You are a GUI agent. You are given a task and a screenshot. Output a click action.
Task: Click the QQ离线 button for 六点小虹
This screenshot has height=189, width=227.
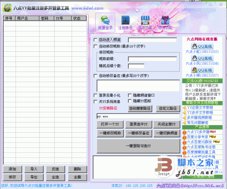click(202, 46)
